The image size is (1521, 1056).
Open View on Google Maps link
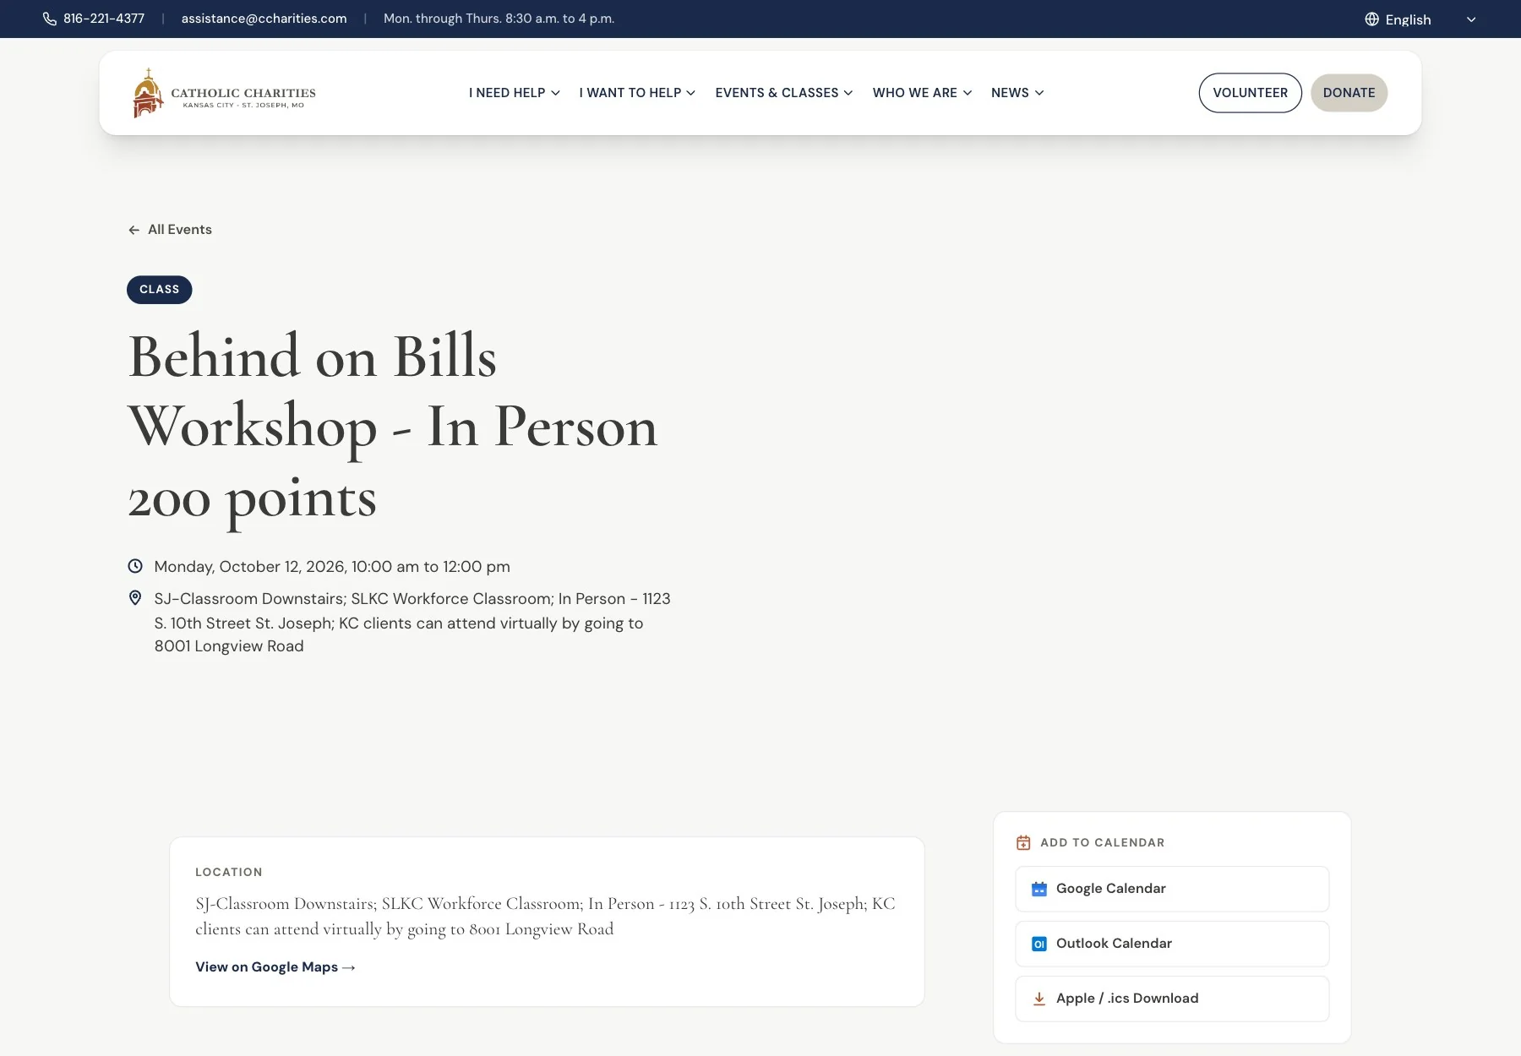[x=275, y=967]
